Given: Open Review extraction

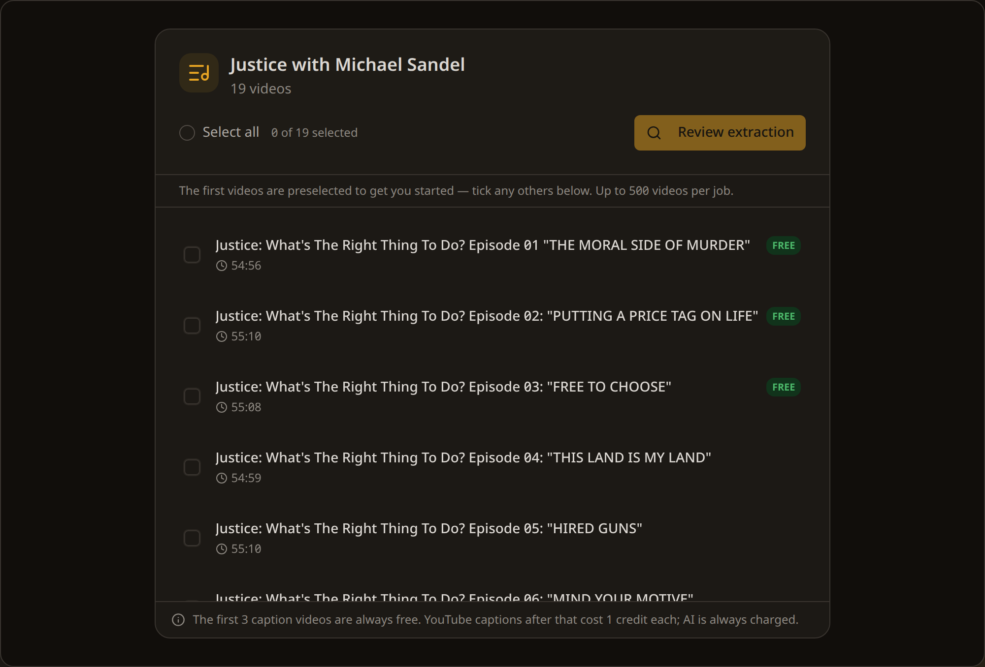Looking at the screenshot, I should [x=720, y=133].
